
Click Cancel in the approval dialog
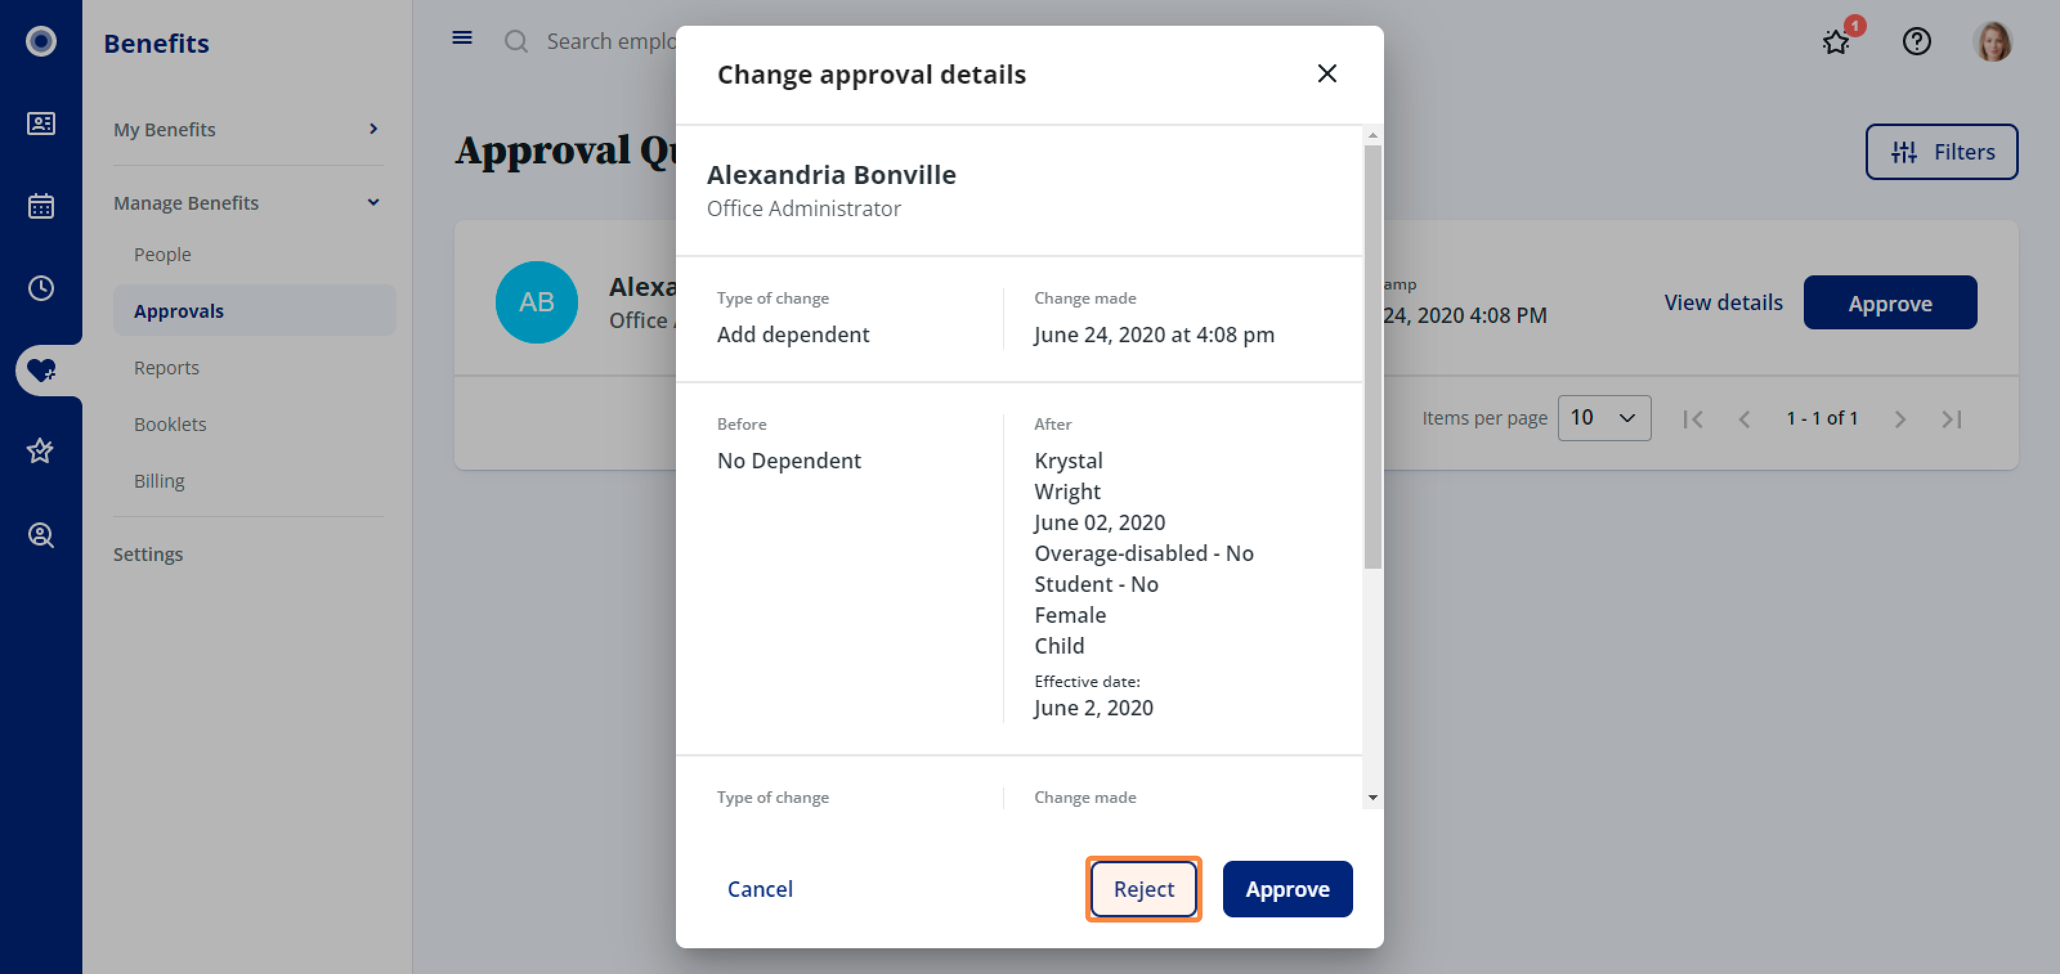pyautogui.click(x=760, y=889)
